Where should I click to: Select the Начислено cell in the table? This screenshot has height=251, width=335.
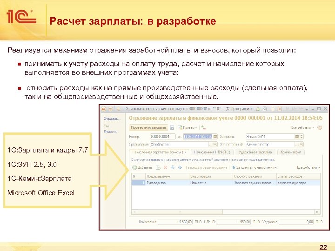coord(211,183)
